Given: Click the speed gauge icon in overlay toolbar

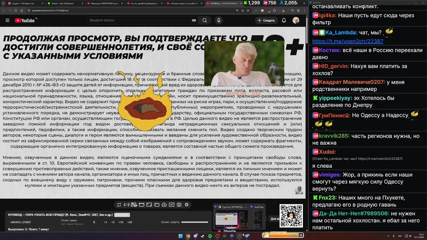Looking at the screenshot, I should pyautogui.click(x=164, y=205).
